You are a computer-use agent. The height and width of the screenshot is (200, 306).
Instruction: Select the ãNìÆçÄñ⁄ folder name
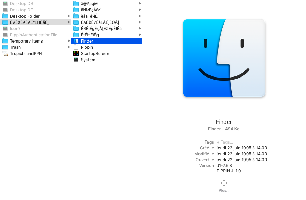point(91,10)
